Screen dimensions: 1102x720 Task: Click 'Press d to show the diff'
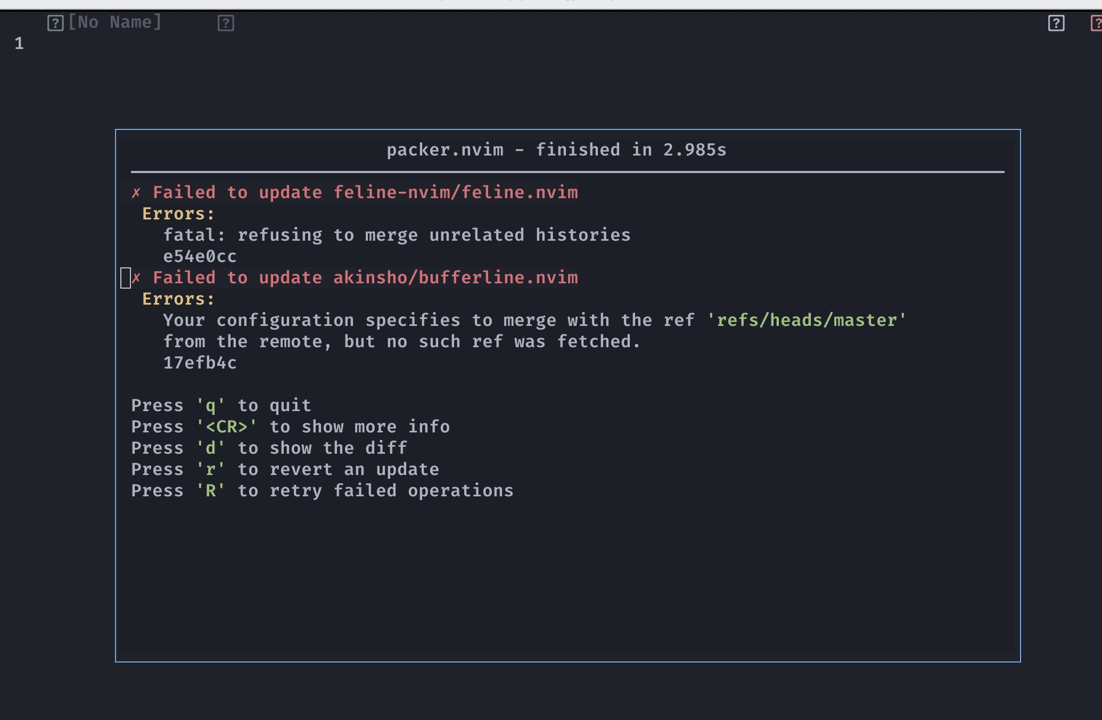click(269, 448)
